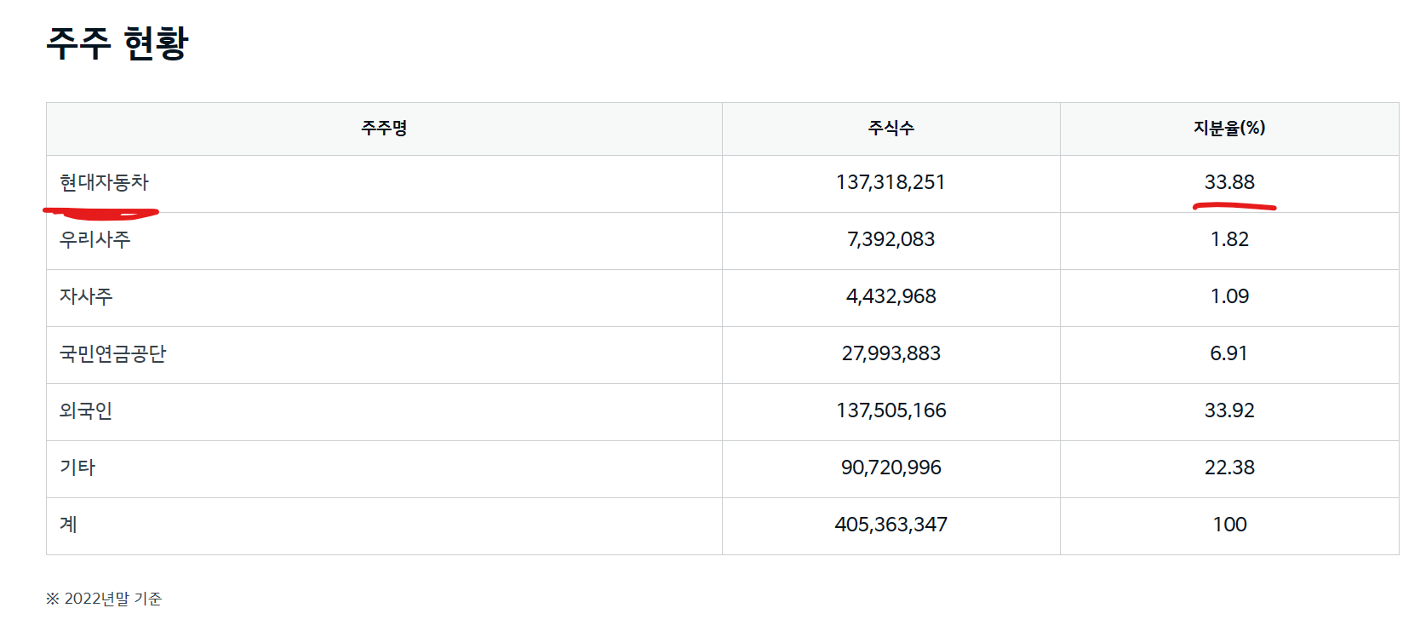The image size is (1426, 631).
Task: Select the 우리사주 row name
Action: (x=94, y=239)
